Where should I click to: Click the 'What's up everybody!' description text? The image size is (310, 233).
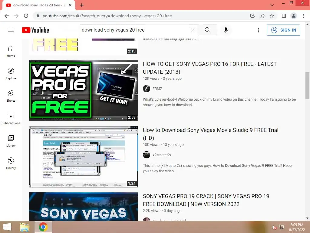click(219, 102)
